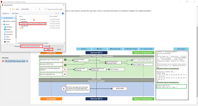198x106 pixels.
Task: Click the navigation pane vertical scrollbar
Action: tap(16, 28)
